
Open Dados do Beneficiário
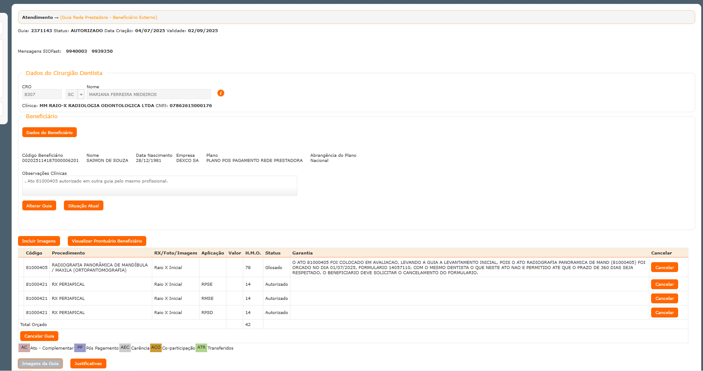[x=49, y=132]
